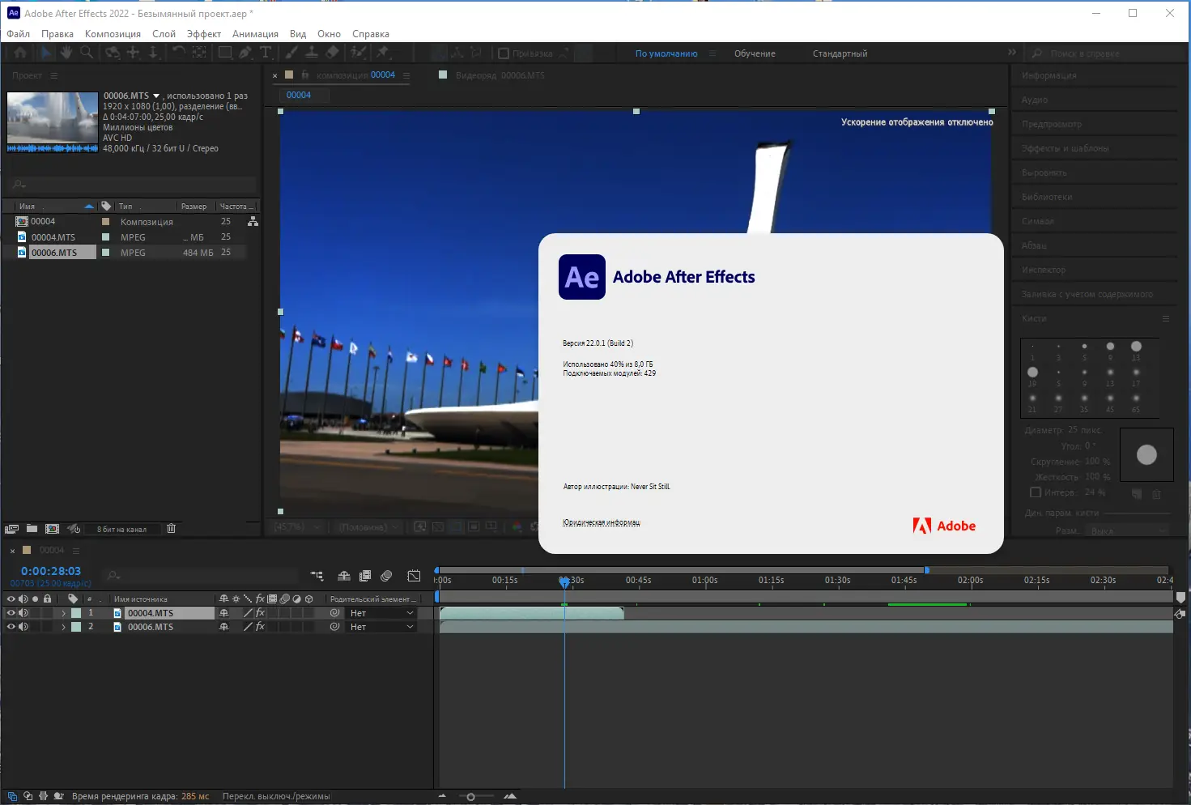Image resolution: width=1191 pixels, height=805 pixels.
Task: Select the Clone Stamp tool
Action: [312, 52]
